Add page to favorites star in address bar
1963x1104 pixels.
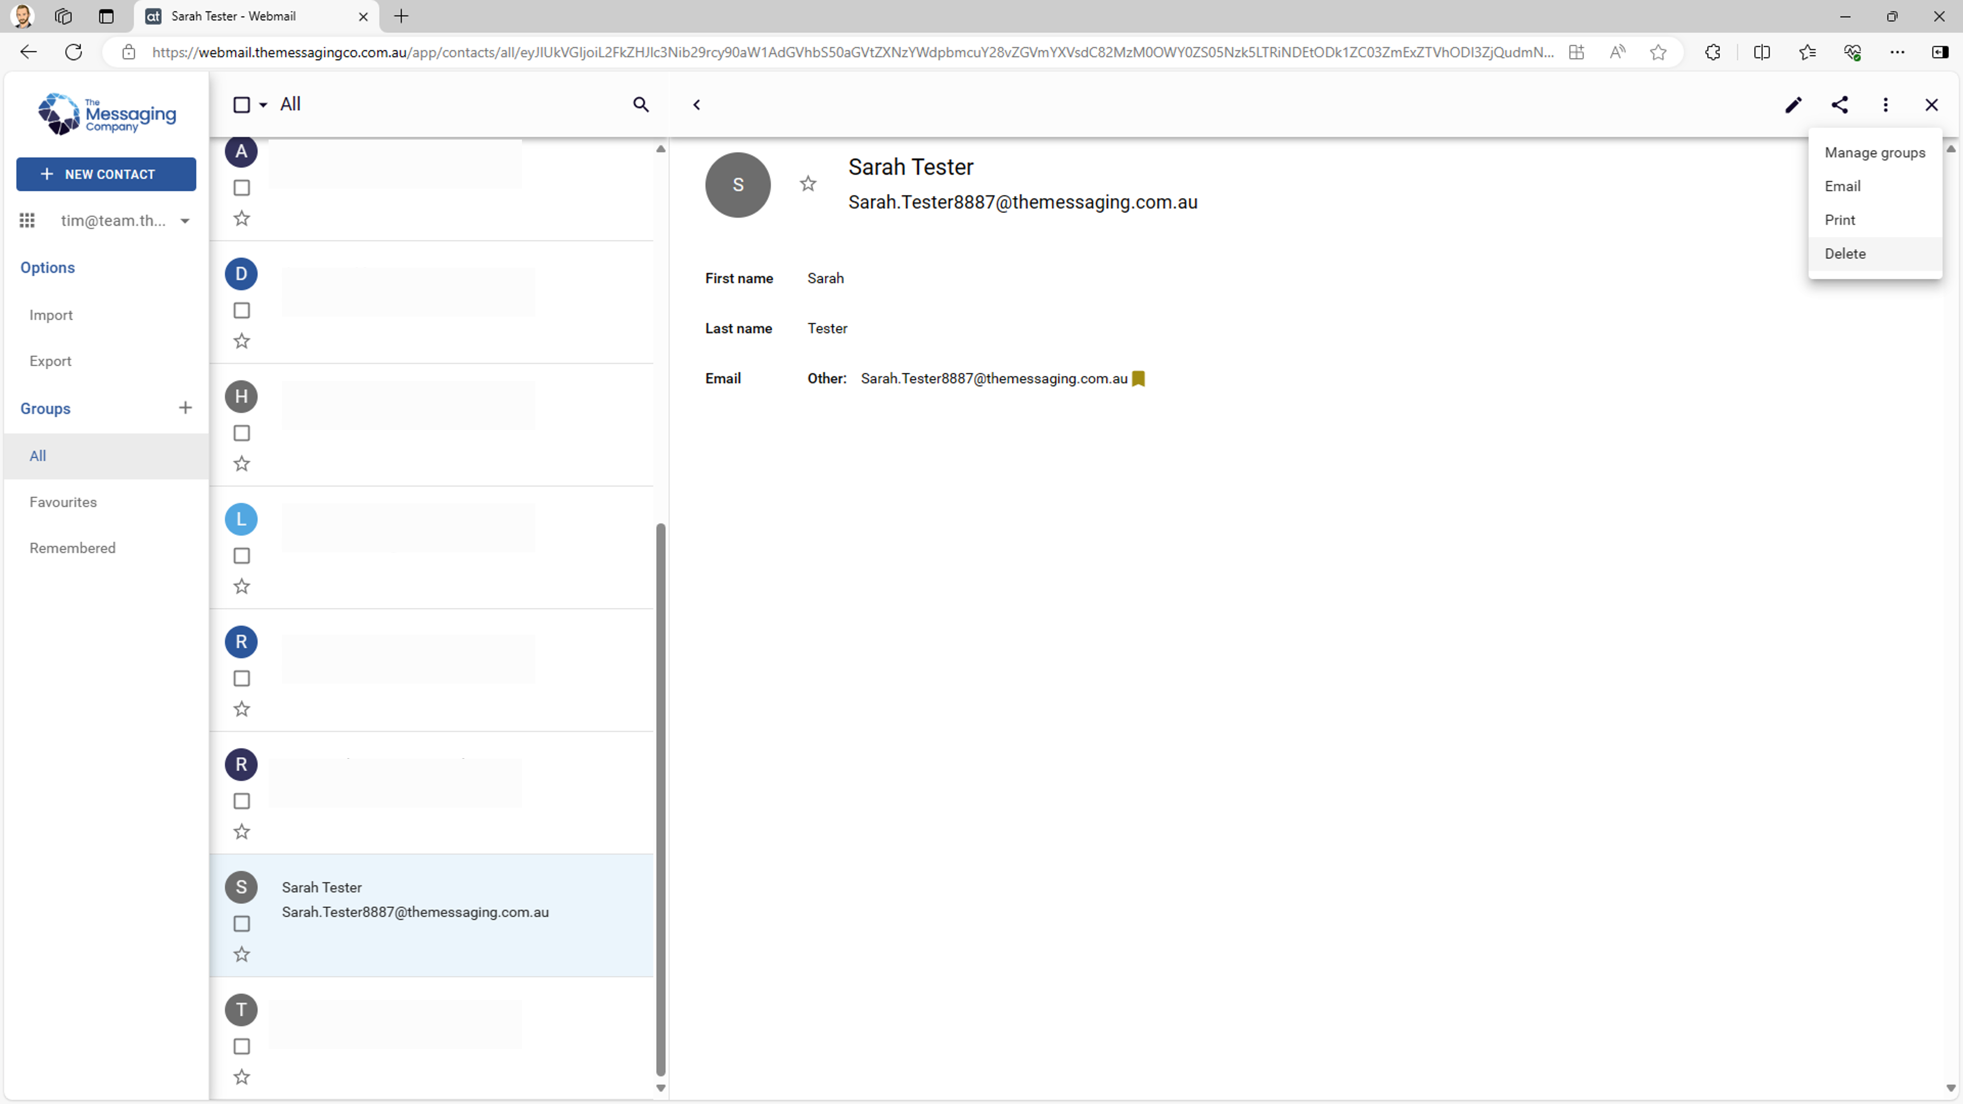(1657, 52)
